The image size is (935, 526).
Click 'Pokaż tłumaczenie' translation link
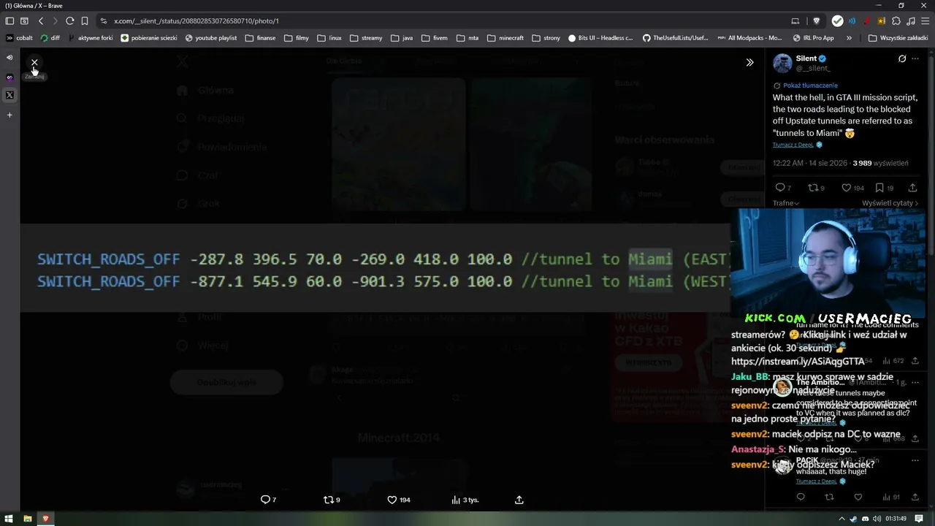(810, 85)
